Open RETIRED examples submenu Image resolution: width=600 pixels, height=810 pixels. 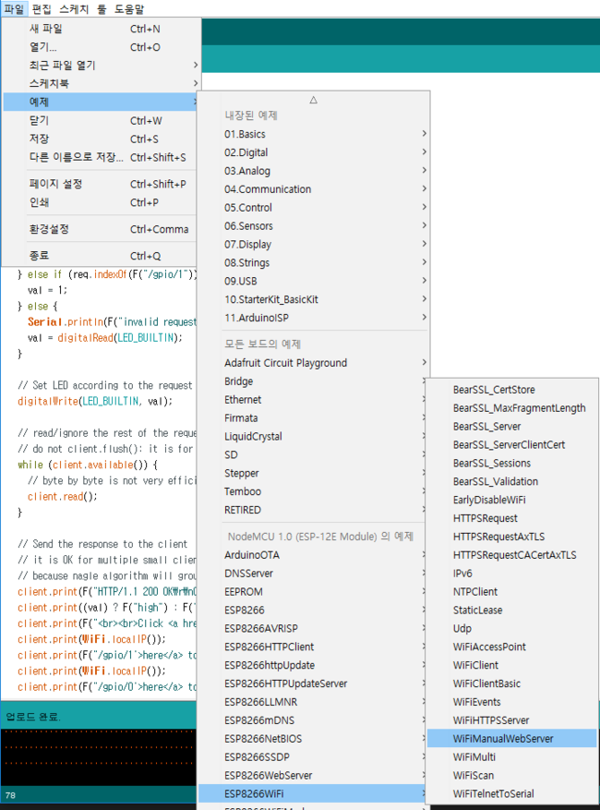pyautogui.click(x=314, y=510)
